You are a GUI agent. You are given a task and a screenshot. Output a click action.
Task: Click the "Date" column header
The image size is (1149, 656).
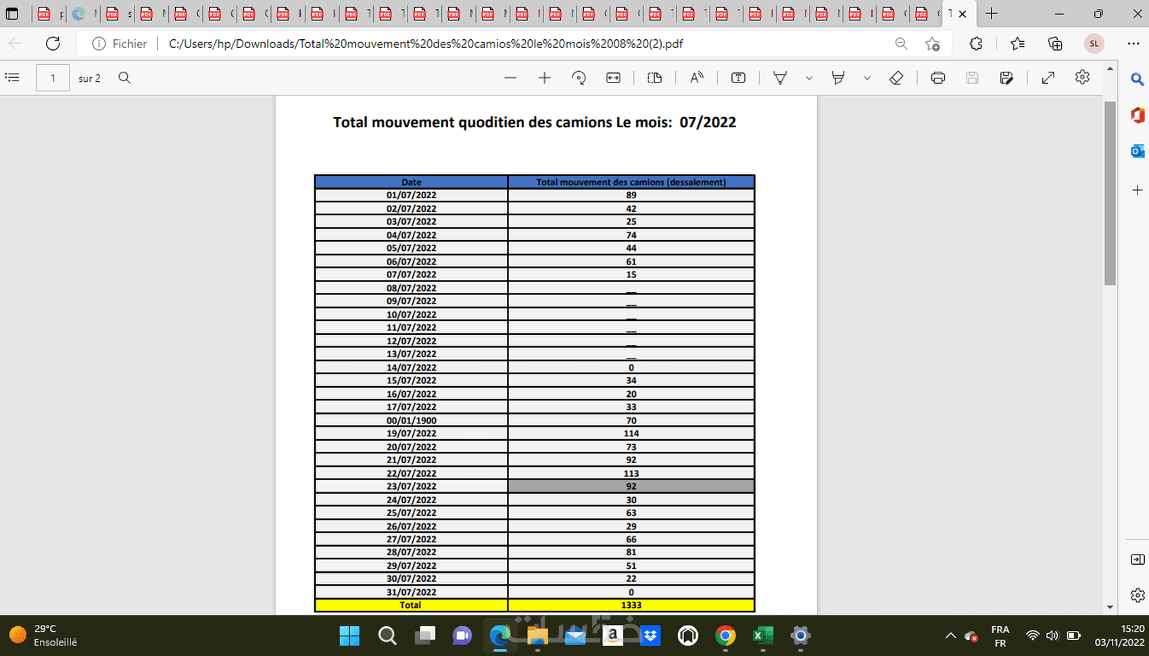(x=411, y=182)
